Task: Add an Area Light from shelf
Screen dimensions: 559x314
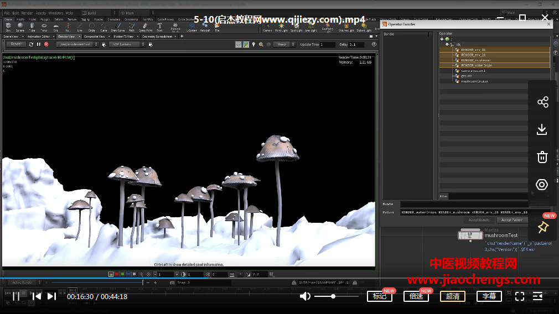Action: click(311, 27)
